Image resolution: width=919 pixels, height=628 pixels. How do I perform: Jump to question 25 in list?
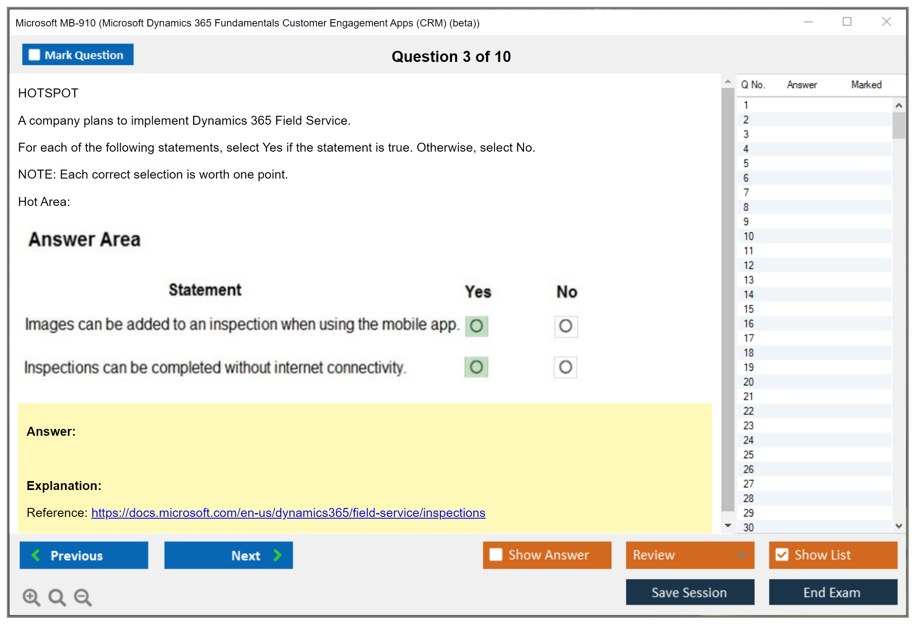[748, 455]
